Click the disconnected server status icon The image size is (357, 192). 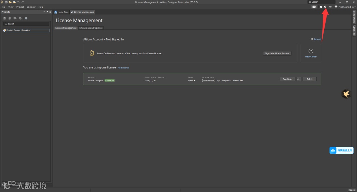click(330, 7)
